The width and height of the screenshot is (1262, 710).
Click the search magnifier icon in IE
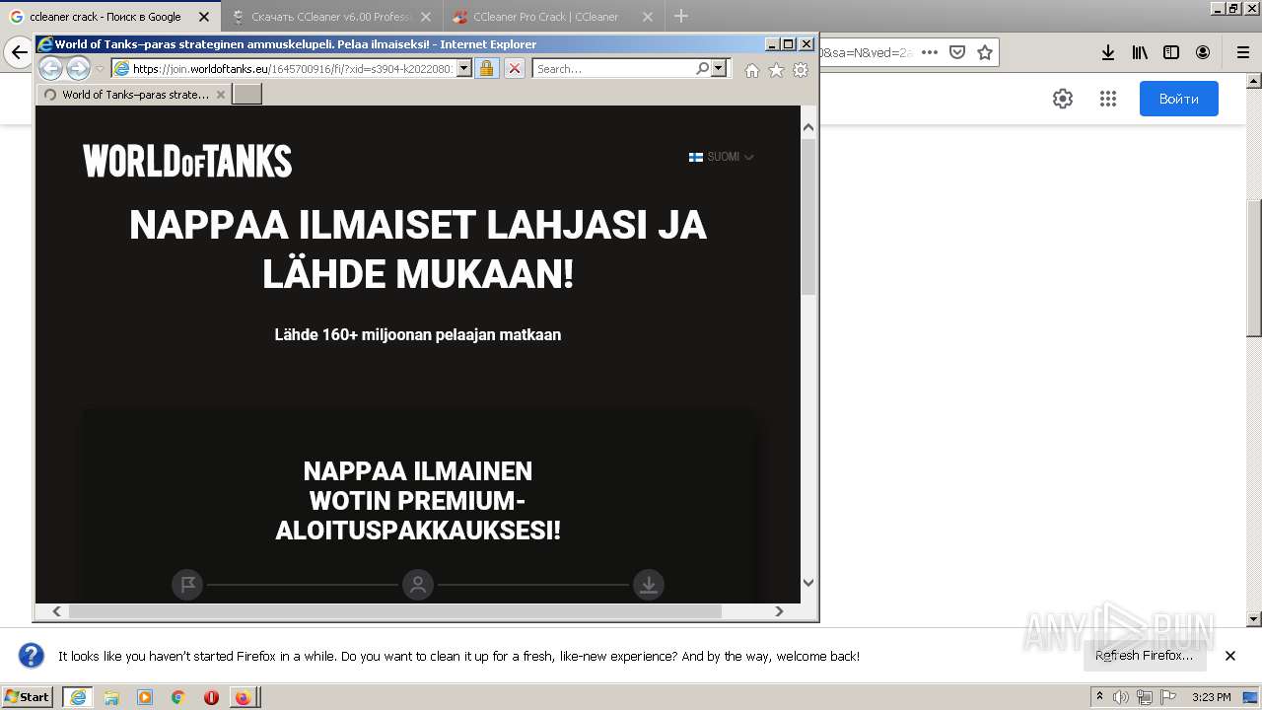click(x=702, y=69)
